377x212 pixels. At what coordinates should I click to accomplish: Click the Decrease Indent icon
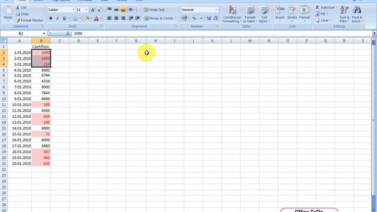click(x=131, y=18)
